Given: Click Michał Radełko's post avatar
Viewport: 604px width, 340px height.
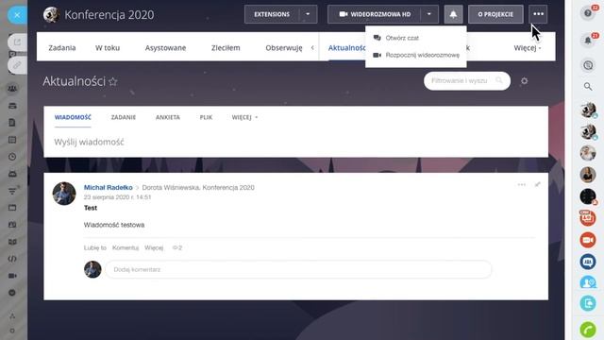Looking at the screenshot, I should [x=64, y=194].
